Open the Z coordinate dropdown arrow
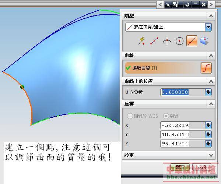The width and height of the screenshot is (221, 184). tap(208, 144)
